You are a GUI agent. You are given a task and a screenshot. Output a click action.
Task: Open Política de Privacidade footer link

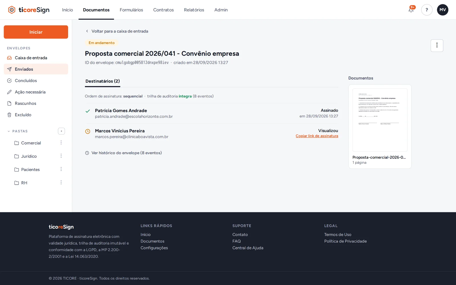pyautogui.click(x=345, y=241)
